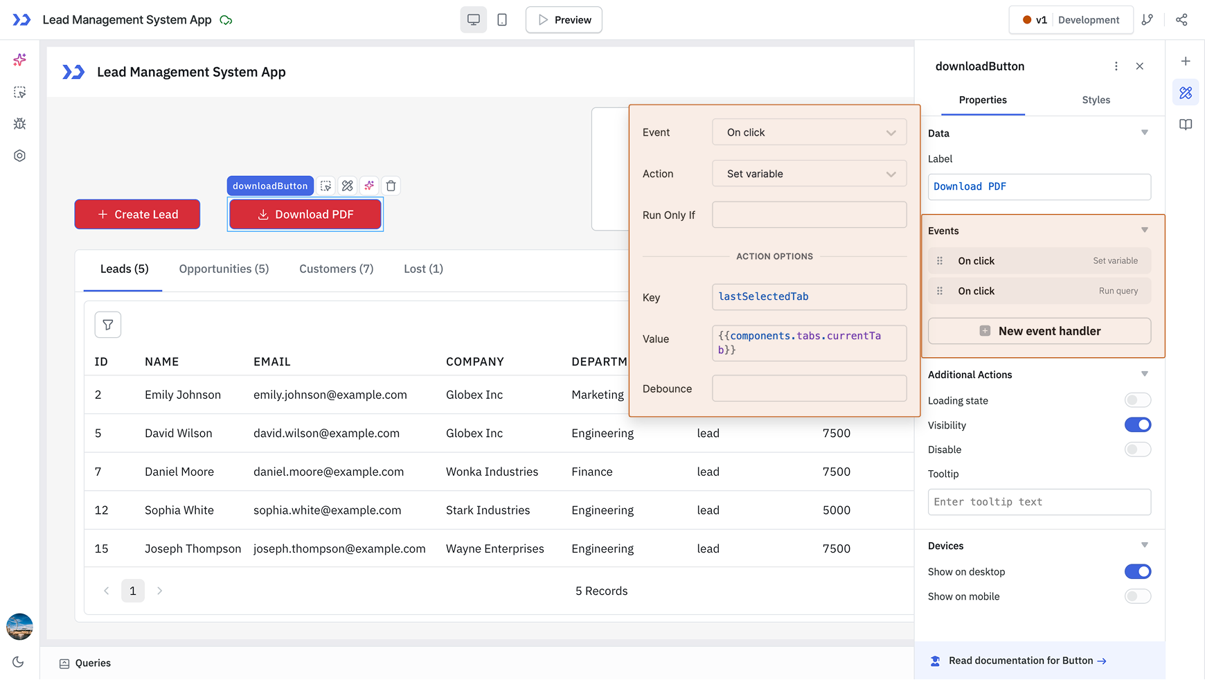Switch to the Styles tab
Viewport: 1205px width, 680px height.
pyautogui.click(x=1096, y=100)
